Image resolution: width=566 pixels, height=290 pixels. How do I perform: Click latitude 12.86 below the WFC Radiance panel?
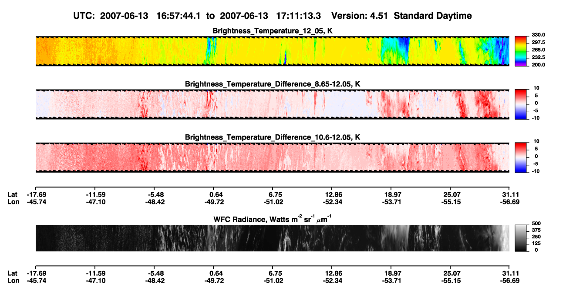[x=333, y=273]
